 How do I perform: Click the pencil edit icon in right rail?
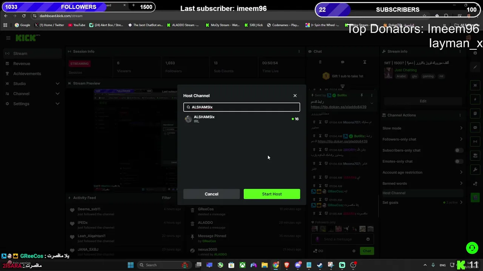tap(475, 67)
